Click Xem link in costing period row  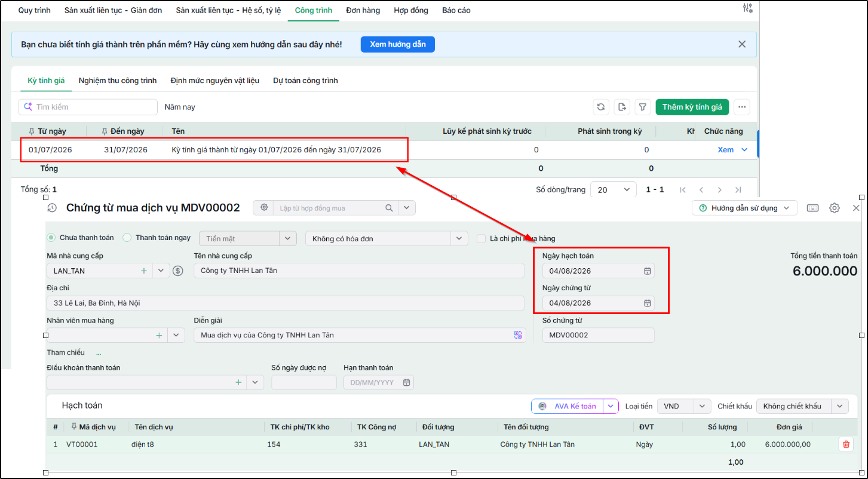726,150
